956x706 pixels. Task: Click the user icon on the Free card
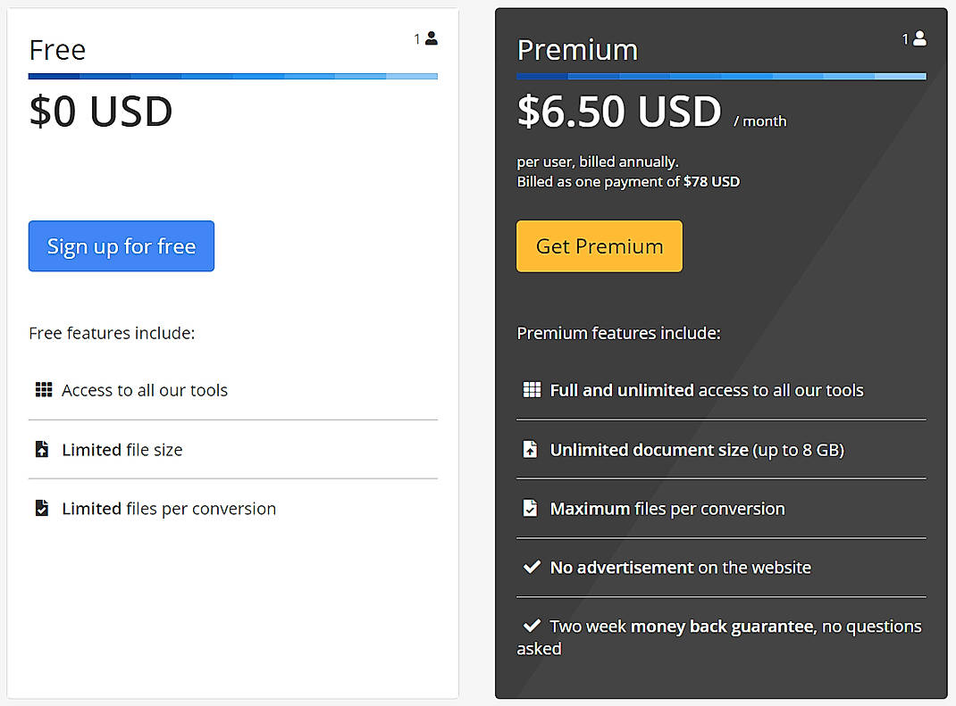pos(431,37)
